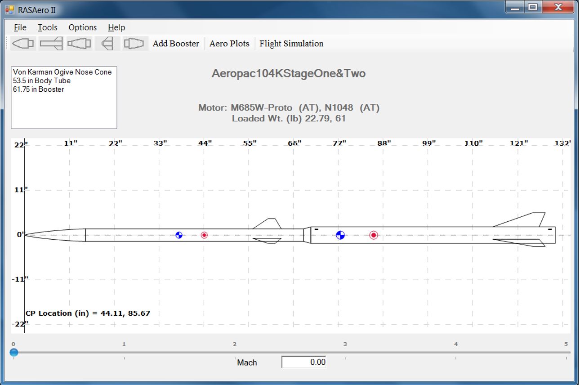Click the RASAero II title bar icon
The height and width of the screenshot is (385, 580).
pyautogui.click(x=9, y=9)
